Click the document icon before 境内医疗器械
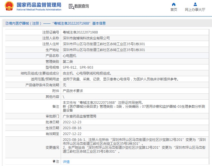The width and height of the screenshot is (212, 166). coord(7,23)
